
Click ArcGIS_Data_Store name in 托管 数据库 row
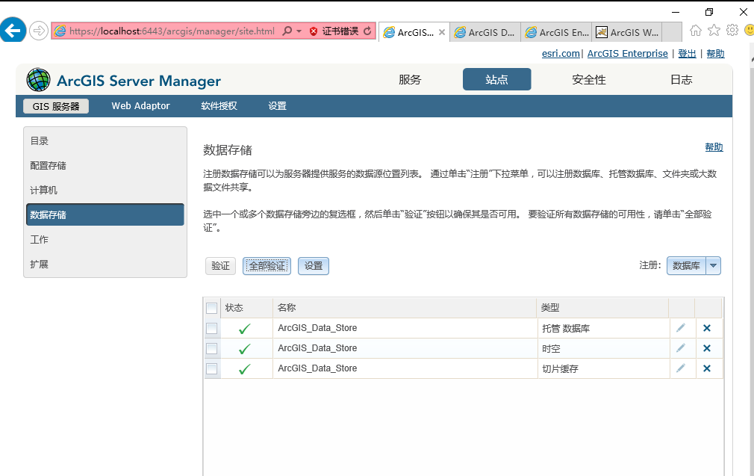317,328
